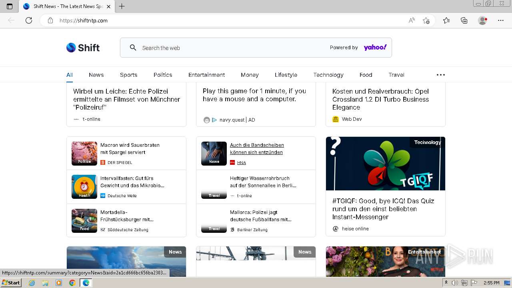Image resolution: width=512 pixels, height=288 pixels.
Task: Expand more categories ellipsis menu
Action: (441, 75)
